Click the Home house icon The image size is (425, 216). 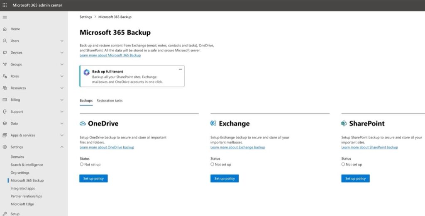coord(5,29)
